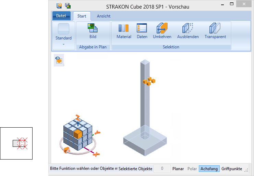Click the orange face of navigation cube
Screen dimensions: 254x176
(x=78, y=134)
